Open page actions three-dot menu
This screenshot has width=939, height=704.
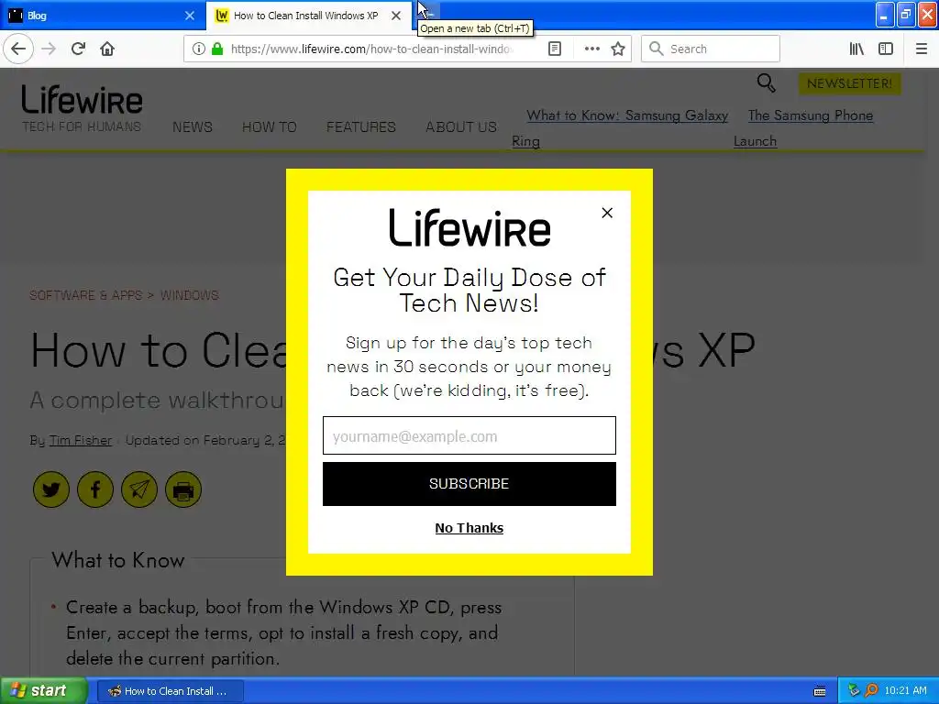[591, 49]
